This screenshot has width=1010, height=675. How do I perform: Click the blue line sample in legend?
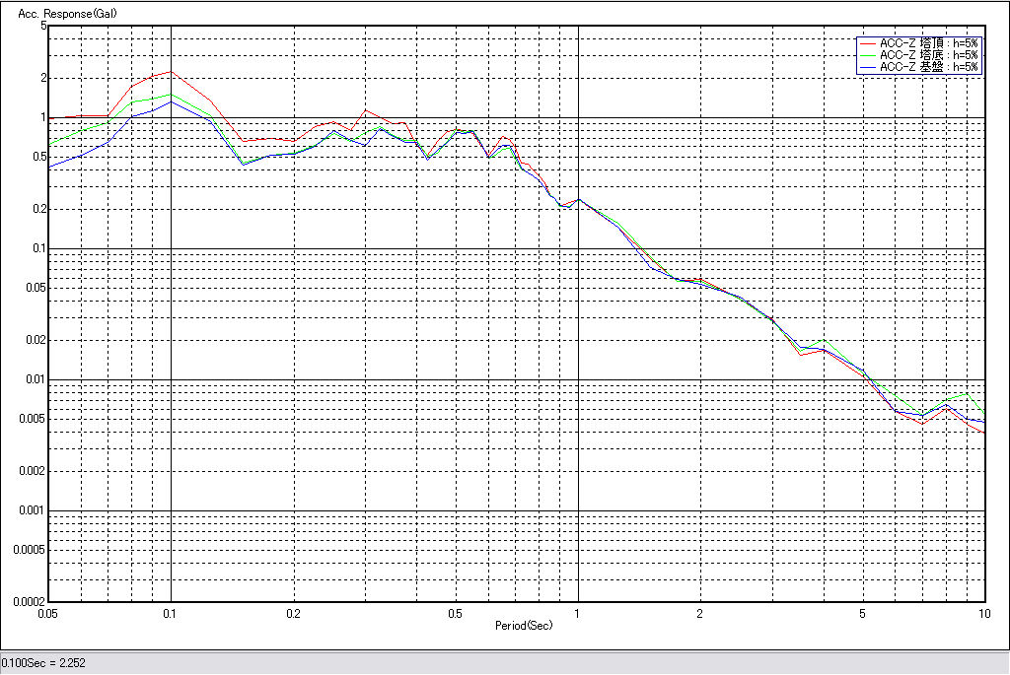coord(867,67)
